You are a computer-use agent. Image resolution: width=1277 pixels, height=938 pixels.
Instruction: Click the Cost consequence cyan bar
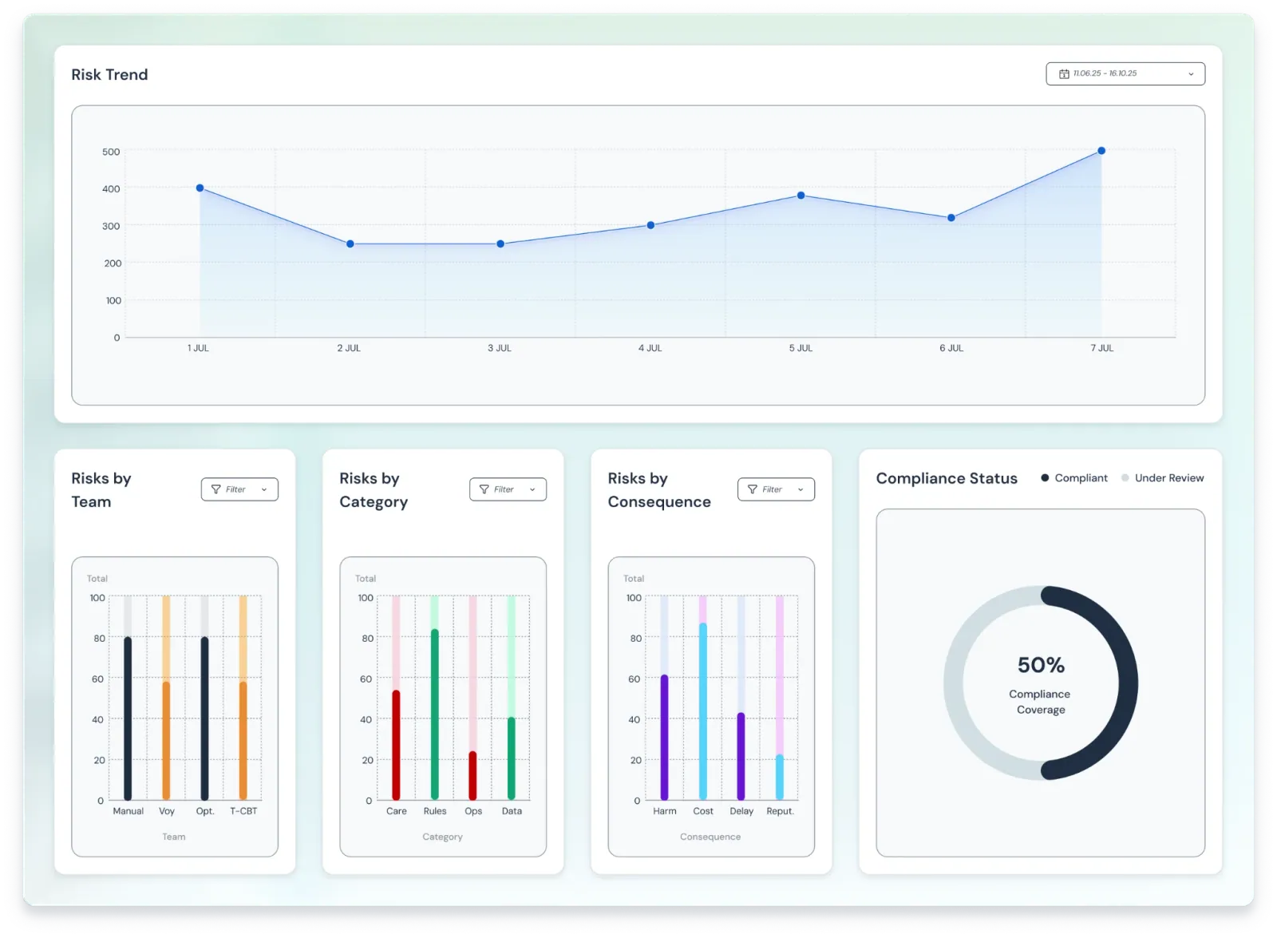(x=703, y=711)
